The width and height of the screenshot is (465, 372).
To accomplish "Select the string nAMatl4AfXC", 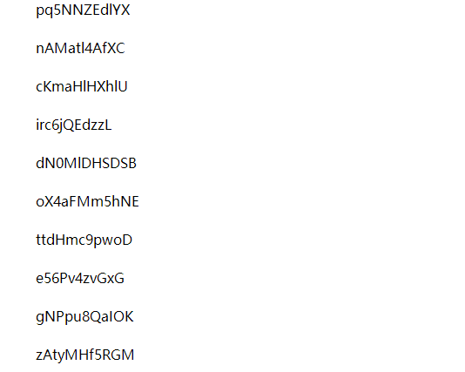I will [x=80, y=48].
